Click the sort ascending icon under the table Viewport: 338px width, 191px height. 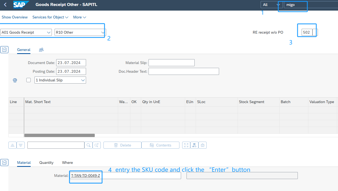[12, 145]
